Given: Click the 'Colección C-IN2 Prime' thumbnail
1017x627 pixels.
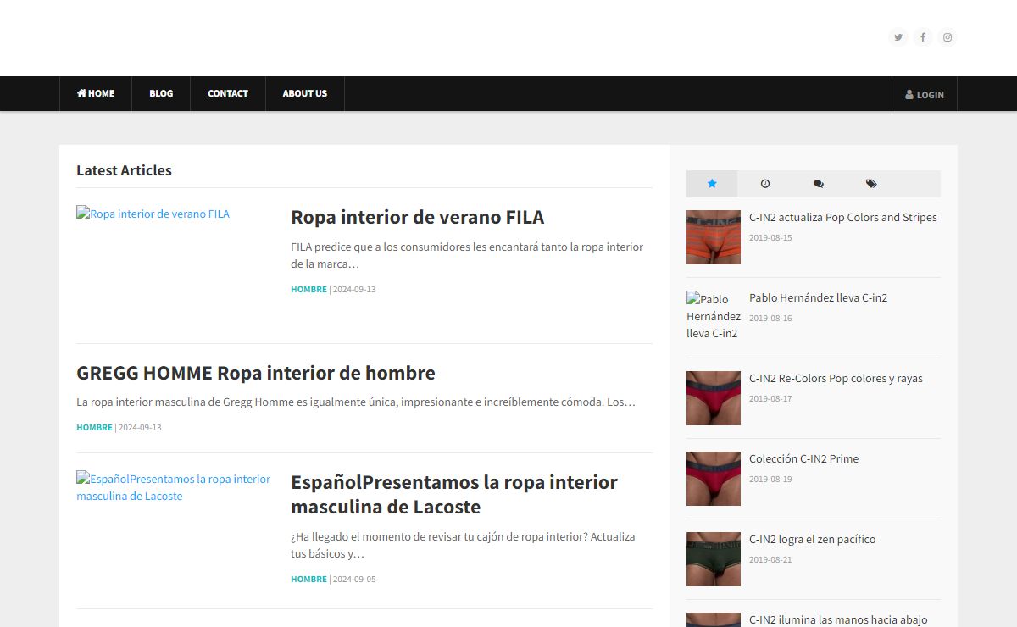Looking at the screenshot, I should tap(713, 479).
